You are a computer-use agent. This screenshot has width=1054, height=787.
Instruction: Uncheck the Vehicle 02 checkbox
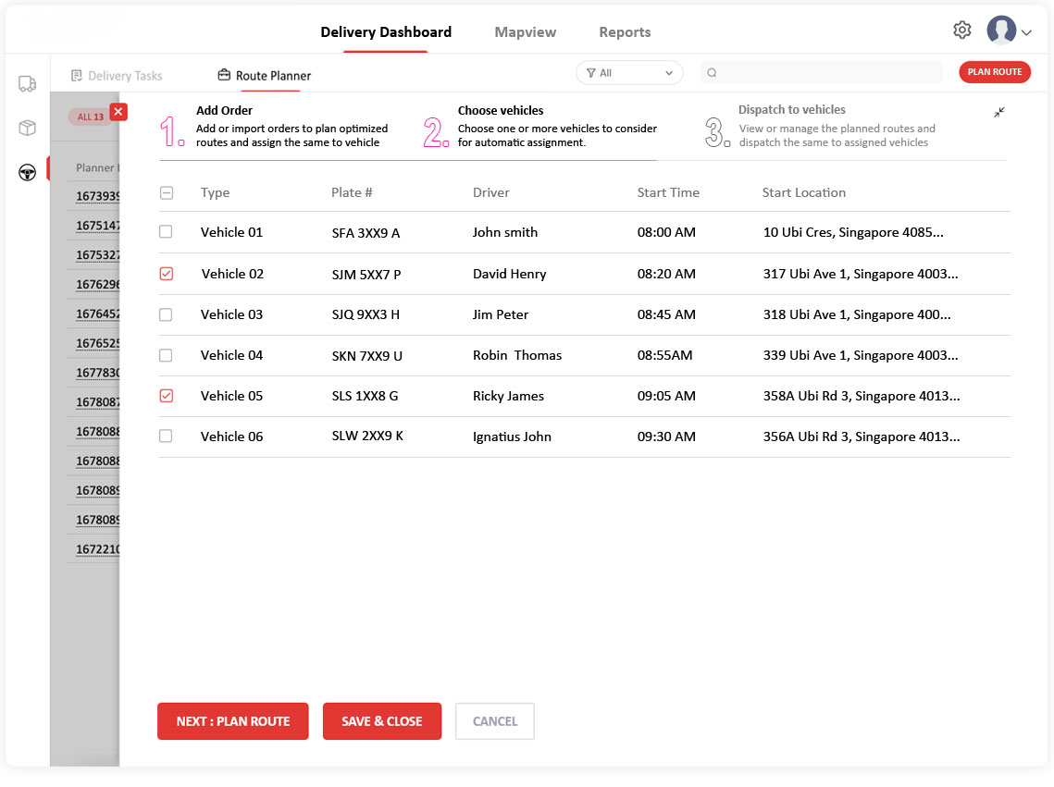tap(166, 274)
